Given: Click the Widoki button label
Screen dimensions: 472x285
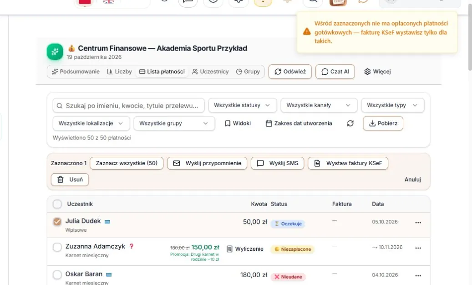Looking at the screenshot, I should 242,124.
